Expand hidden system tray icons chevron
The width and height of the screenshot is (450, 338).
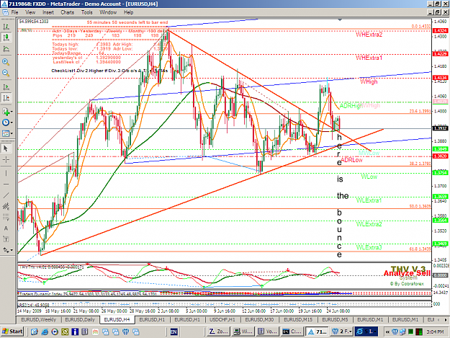coord(387,332)
